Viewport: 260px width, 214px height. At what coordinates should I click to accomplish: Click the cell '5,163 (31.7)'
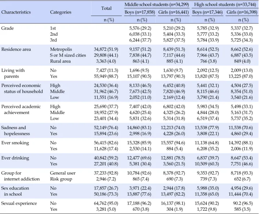click(x=242, y=113)
